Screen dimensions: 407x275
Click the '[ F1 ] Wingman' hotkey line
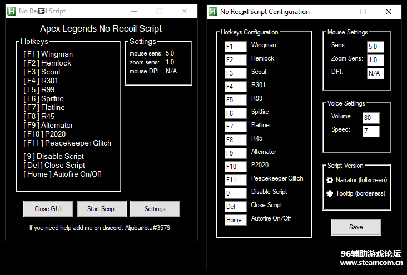pos(48,54)
